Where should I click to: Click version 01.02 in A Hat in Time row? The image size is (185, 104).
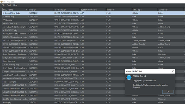[x=108, y=23]
